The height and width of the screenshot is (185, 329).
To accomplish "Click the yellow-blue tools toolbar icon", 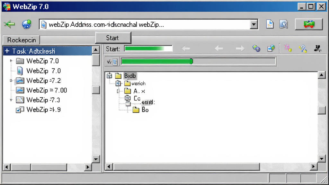I will (x=303, y=49).
